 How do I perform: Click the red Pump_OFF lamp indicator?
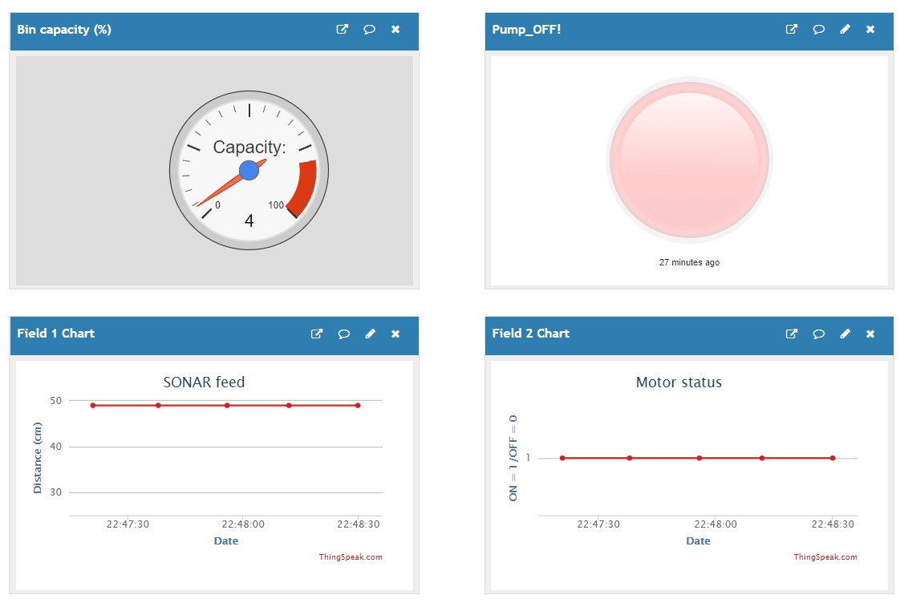[x=689, y=160]
